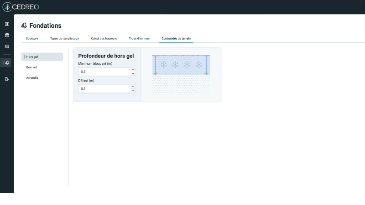Select Hors gel in side list

pyautogui.click(x=42, y=56)
